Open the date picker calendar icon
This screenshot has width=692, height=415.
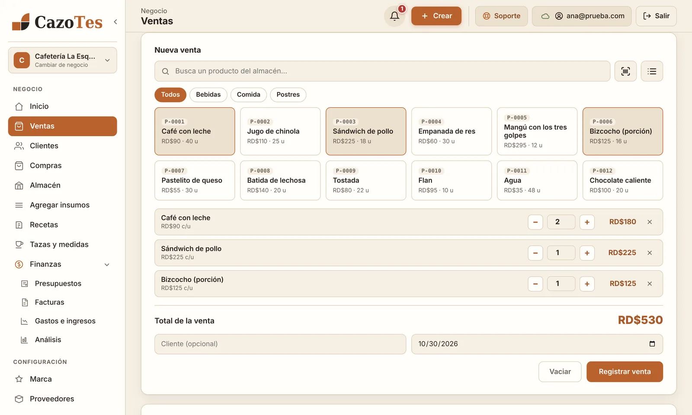pyautogui.click(x=652, y=344)
